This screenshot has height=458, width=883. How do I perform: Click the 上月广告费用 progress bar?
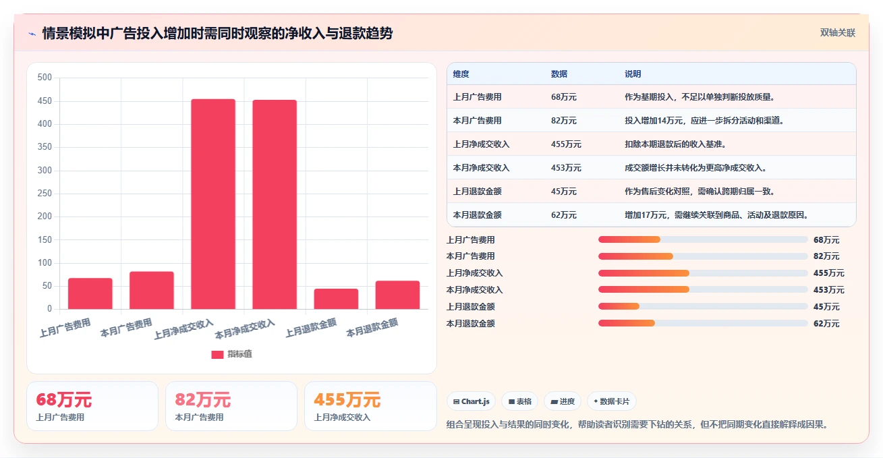coord(703,239)
